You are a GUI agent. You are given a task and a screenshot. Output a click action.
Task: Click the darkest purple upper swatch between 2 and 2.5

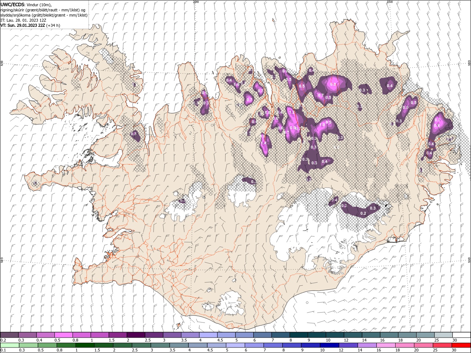136,335
